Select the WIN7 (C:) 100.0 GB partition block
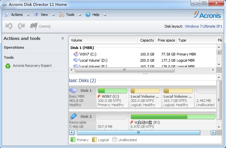The height and width of the screenshot is (148, 226). 113,97
